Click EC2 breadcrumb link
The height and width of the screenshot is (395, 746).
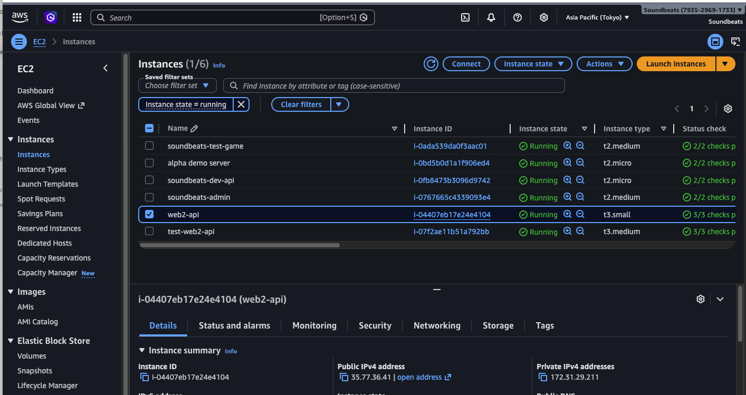click(40, 42)
